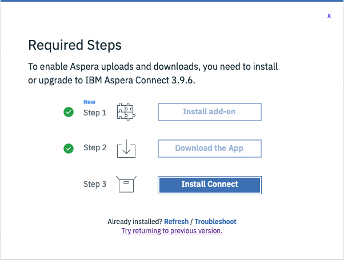This screenshot has height=260, width=344.
Task: Open the Refresh link
Action: click(x=177, y=221)
